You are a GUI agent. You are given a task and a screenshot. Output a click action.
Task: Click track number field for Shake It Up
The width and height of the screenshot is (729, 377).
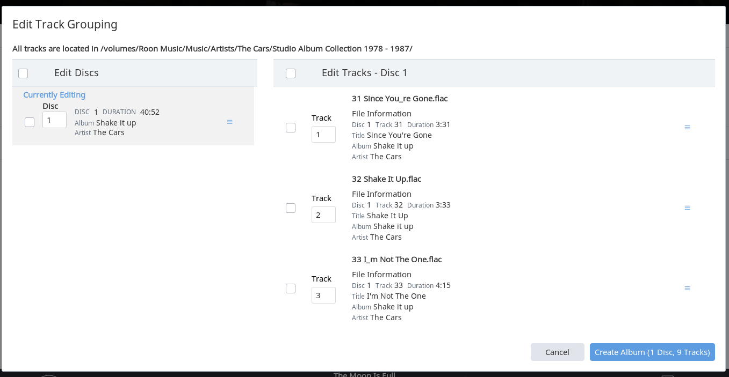323,215
